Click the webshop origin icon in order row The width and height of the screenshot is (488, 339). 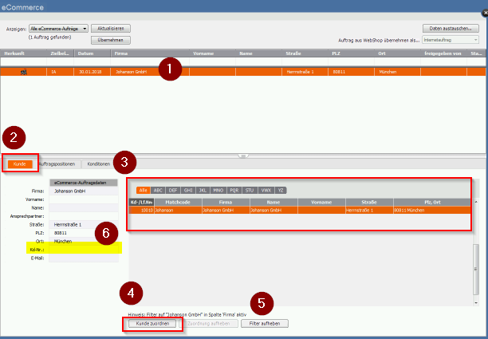[x=24, y=72]
